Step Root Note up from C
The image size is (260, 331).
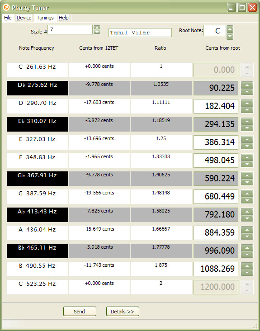[x=230, y=28]
